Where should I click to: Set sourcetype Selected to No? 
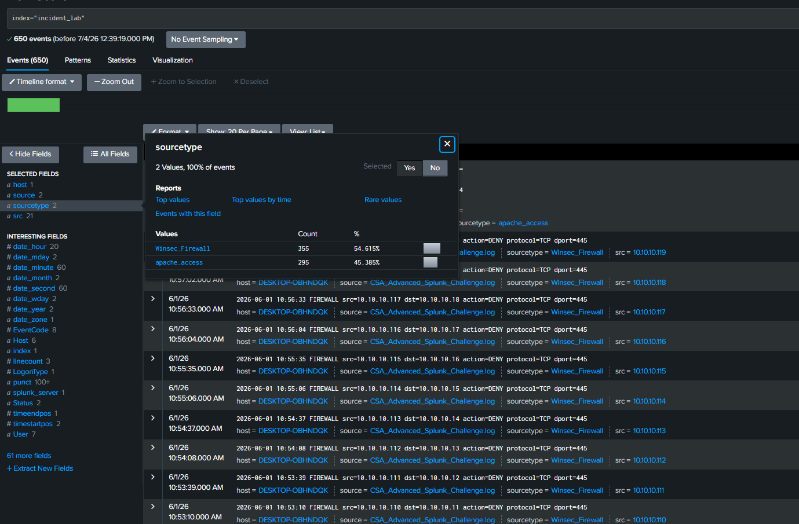tap(435, 168)
